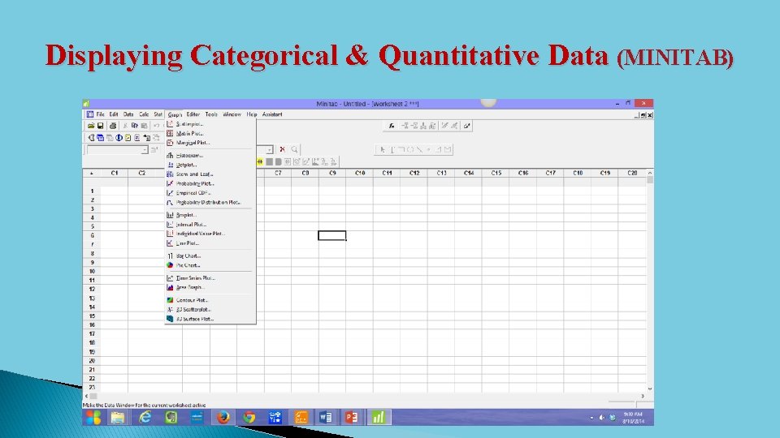Choose Area Graph entry
Image resolution: width=780 pixels, height=438 pixels.
(x=209, y=287)
